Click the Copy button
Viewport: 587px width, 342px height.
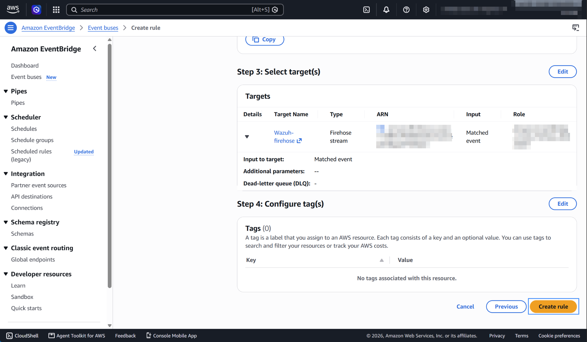tap(265, 40)
